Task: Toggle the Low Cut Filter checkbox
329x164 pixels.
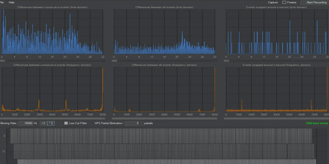Action: click(66, 123)
